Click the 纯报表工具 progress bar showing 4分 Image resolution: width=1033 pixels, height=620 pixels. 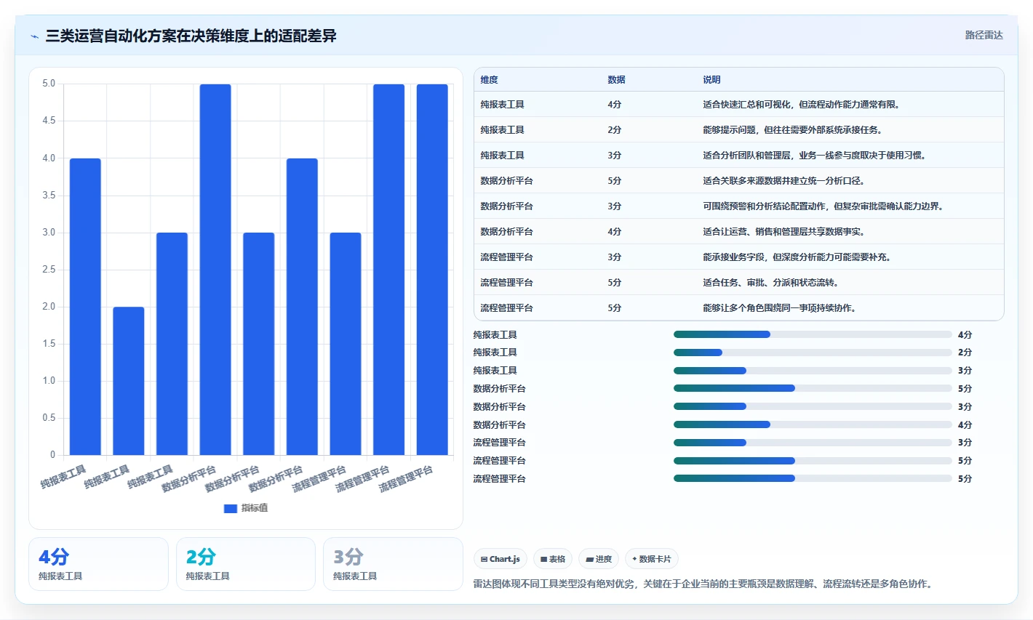pos(813,334)
